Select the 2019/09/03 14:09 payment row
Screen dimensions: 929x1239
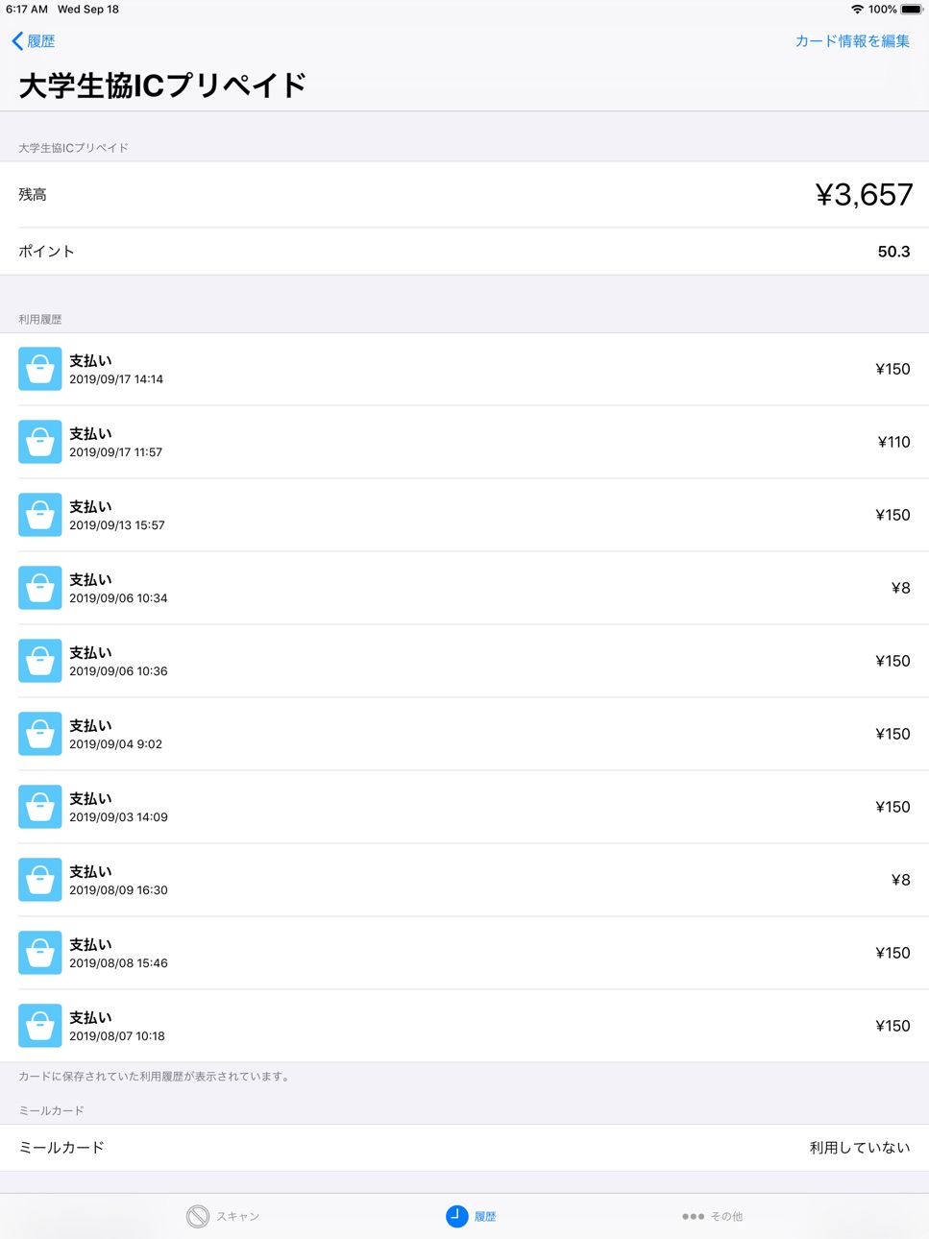point(464,807)
